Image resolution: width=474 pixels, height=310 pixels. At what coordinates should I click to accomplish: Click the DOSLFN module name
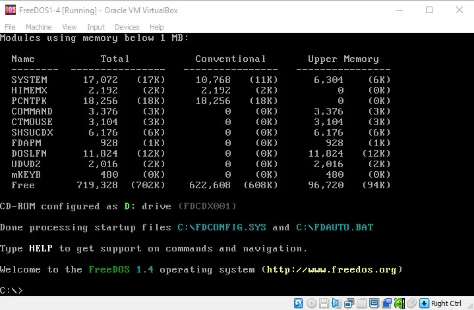point(29,153)
